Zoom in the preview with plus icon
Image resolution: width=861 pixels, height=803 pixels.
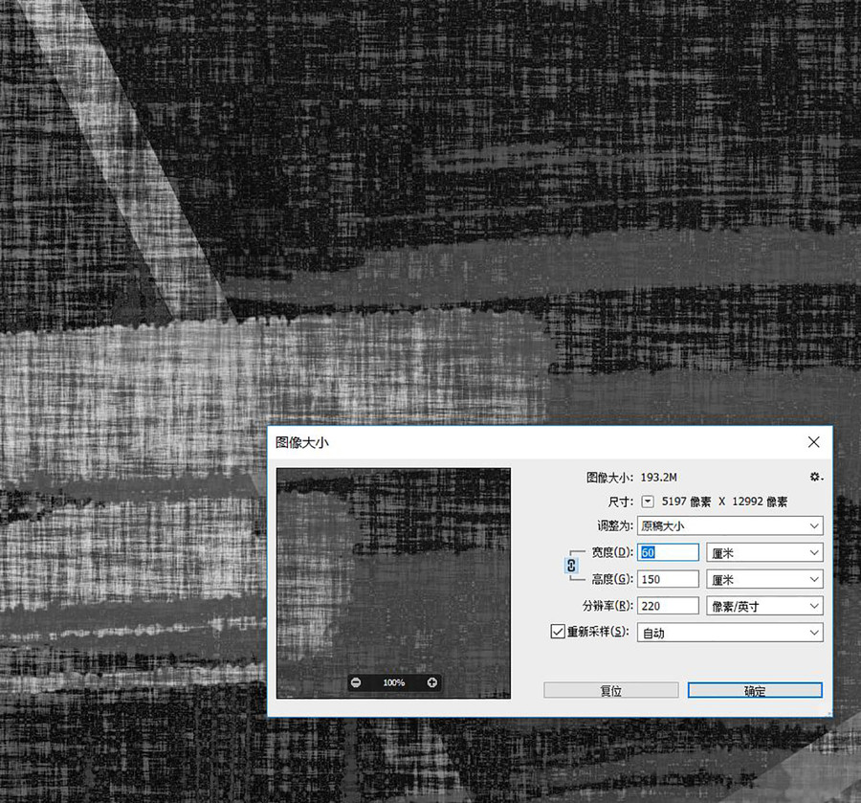[x=432, y=682]
